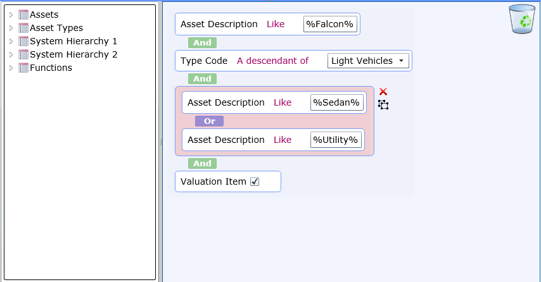The height and width of the screenshot is (282, 541).
Task: Click the Assets table icon
Action: click(23, 15)
